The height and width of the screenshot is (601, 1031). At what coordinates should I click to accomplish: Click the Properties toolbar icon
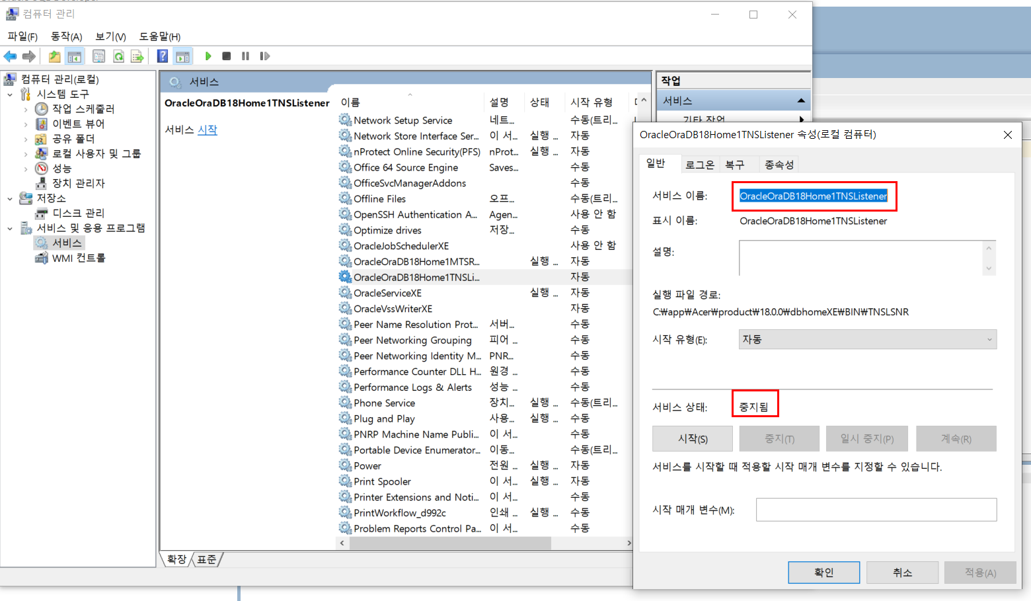pyautogui.click(x=98, y=56)
